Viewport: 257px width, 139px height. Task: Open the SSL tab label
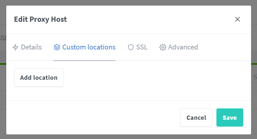click(x=142, y=47)
